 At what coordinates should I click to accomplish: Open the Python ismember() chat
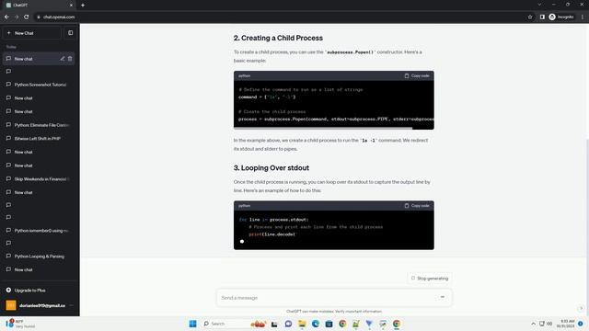pyautogui.click(x=40, y=231)
